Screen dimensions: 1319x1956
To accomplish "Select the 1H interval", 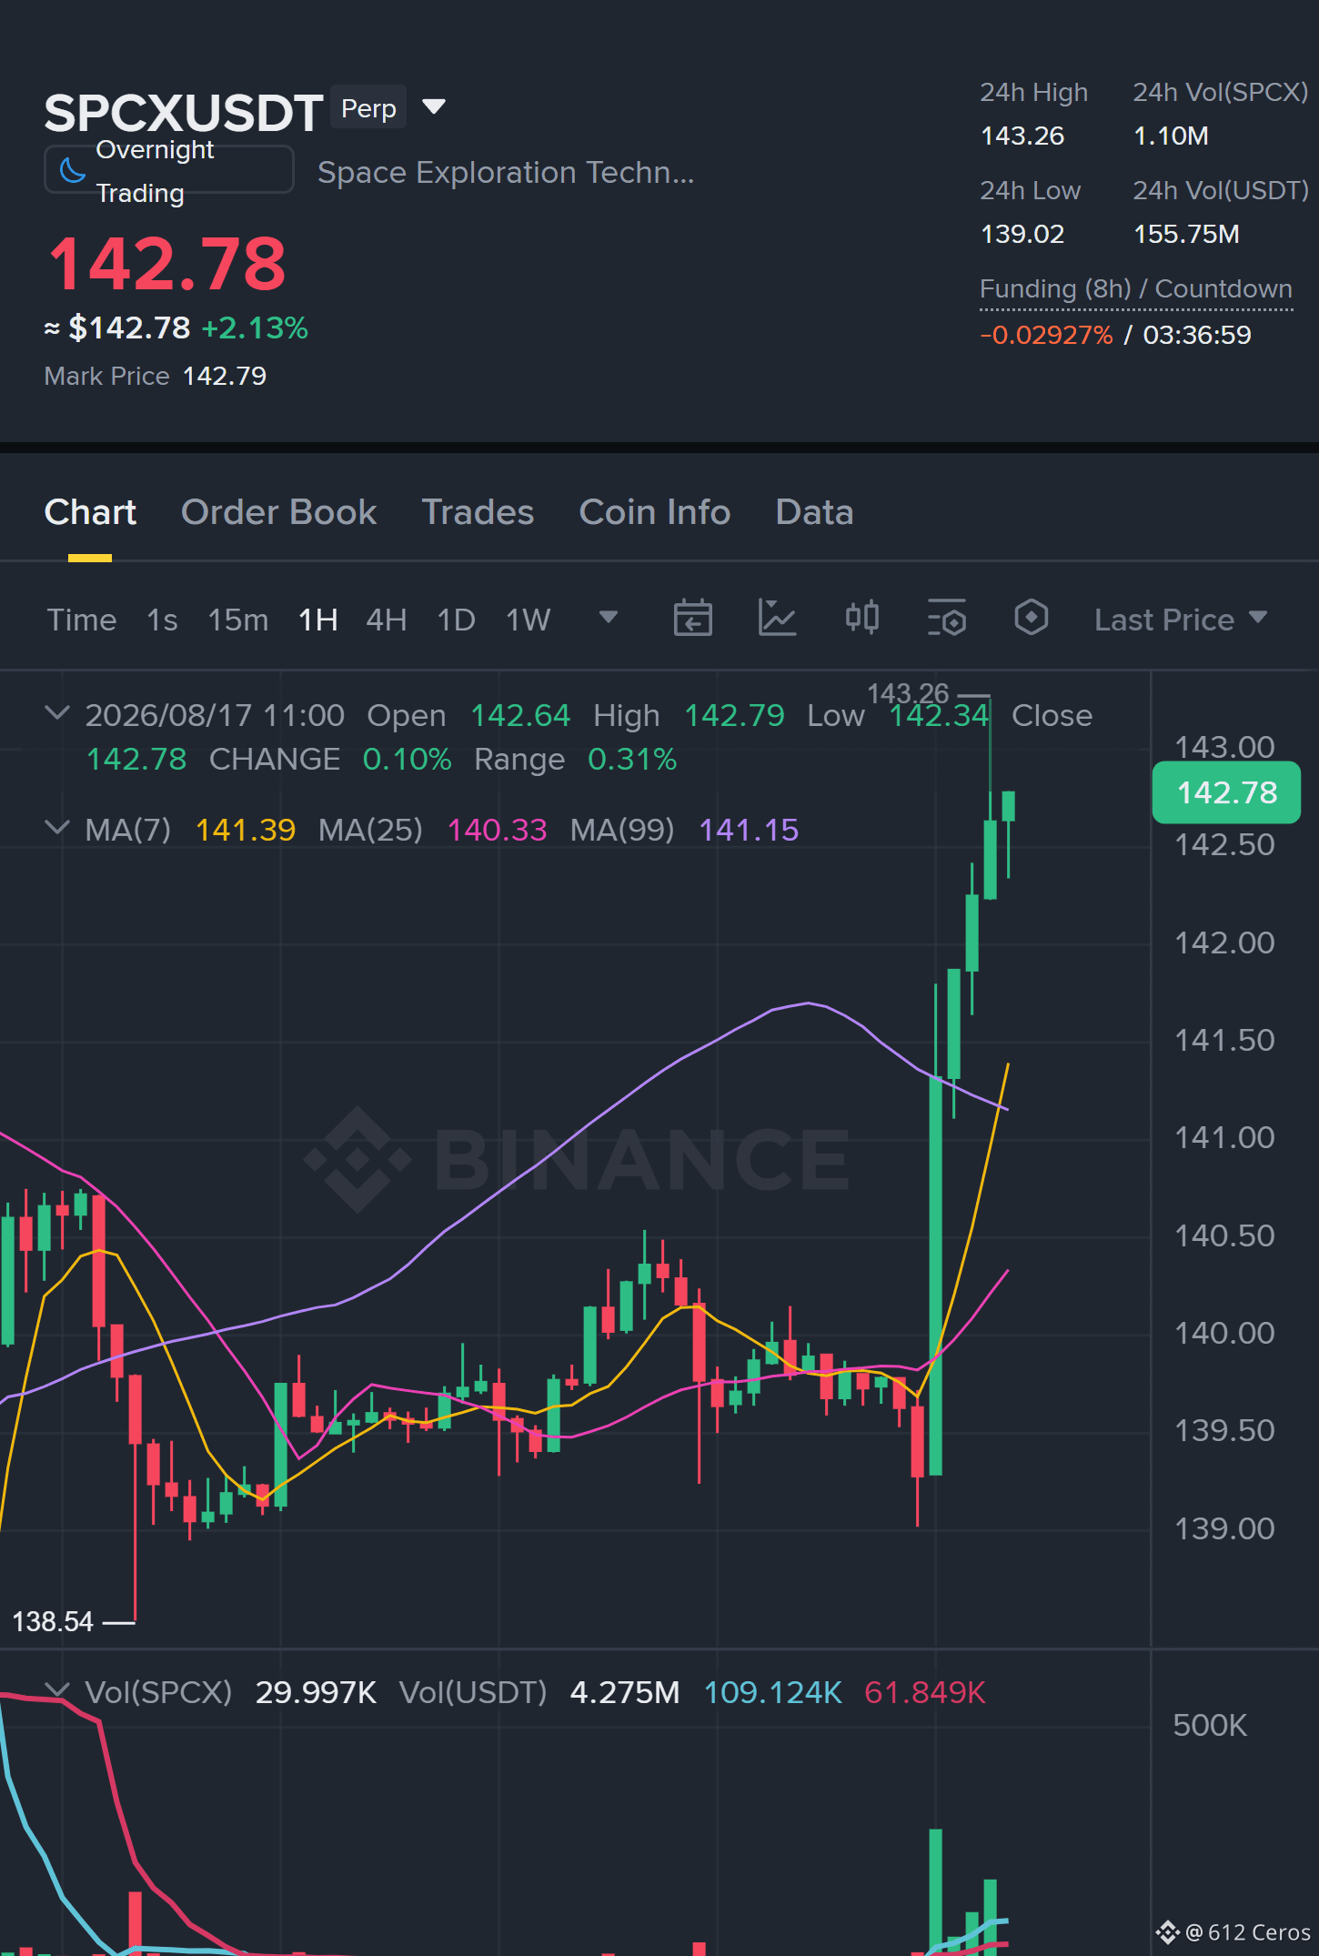I will [x=318, y=620].
